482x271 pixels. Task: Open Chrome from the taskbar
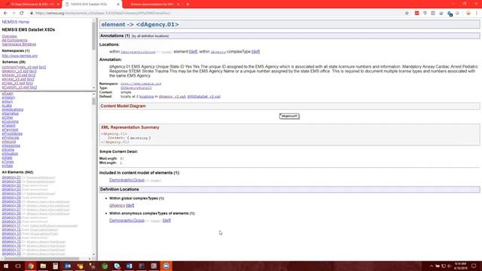(x=31, y=266)
